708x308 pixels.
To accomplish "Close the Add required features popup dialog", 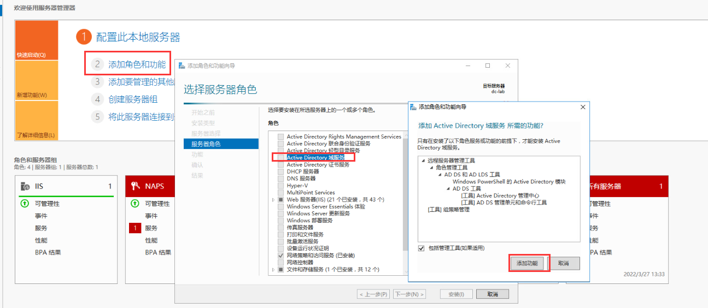I will coord(582,107).
